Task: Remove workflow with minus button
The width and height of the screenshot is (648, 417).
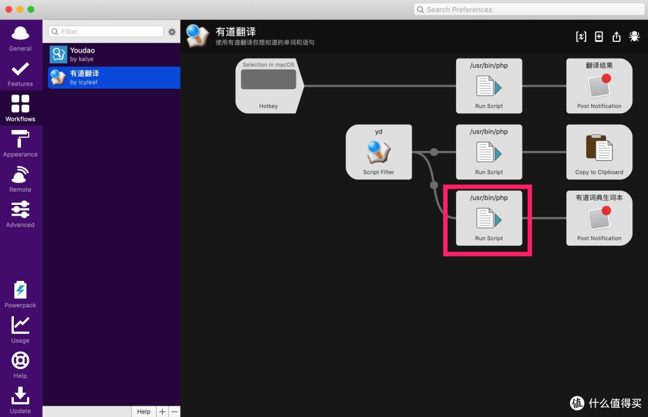Action: (x=175, y=411)
